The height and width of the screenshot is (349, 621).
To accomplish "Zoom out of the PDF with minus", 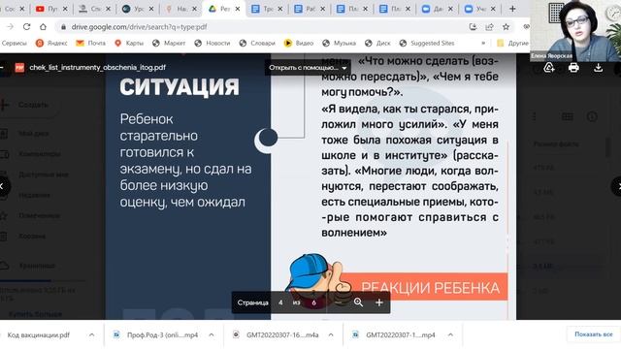I will click(x=338, y=302).
